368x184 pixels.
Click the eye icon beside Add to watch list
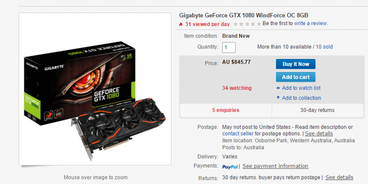(x=278, y=88)
